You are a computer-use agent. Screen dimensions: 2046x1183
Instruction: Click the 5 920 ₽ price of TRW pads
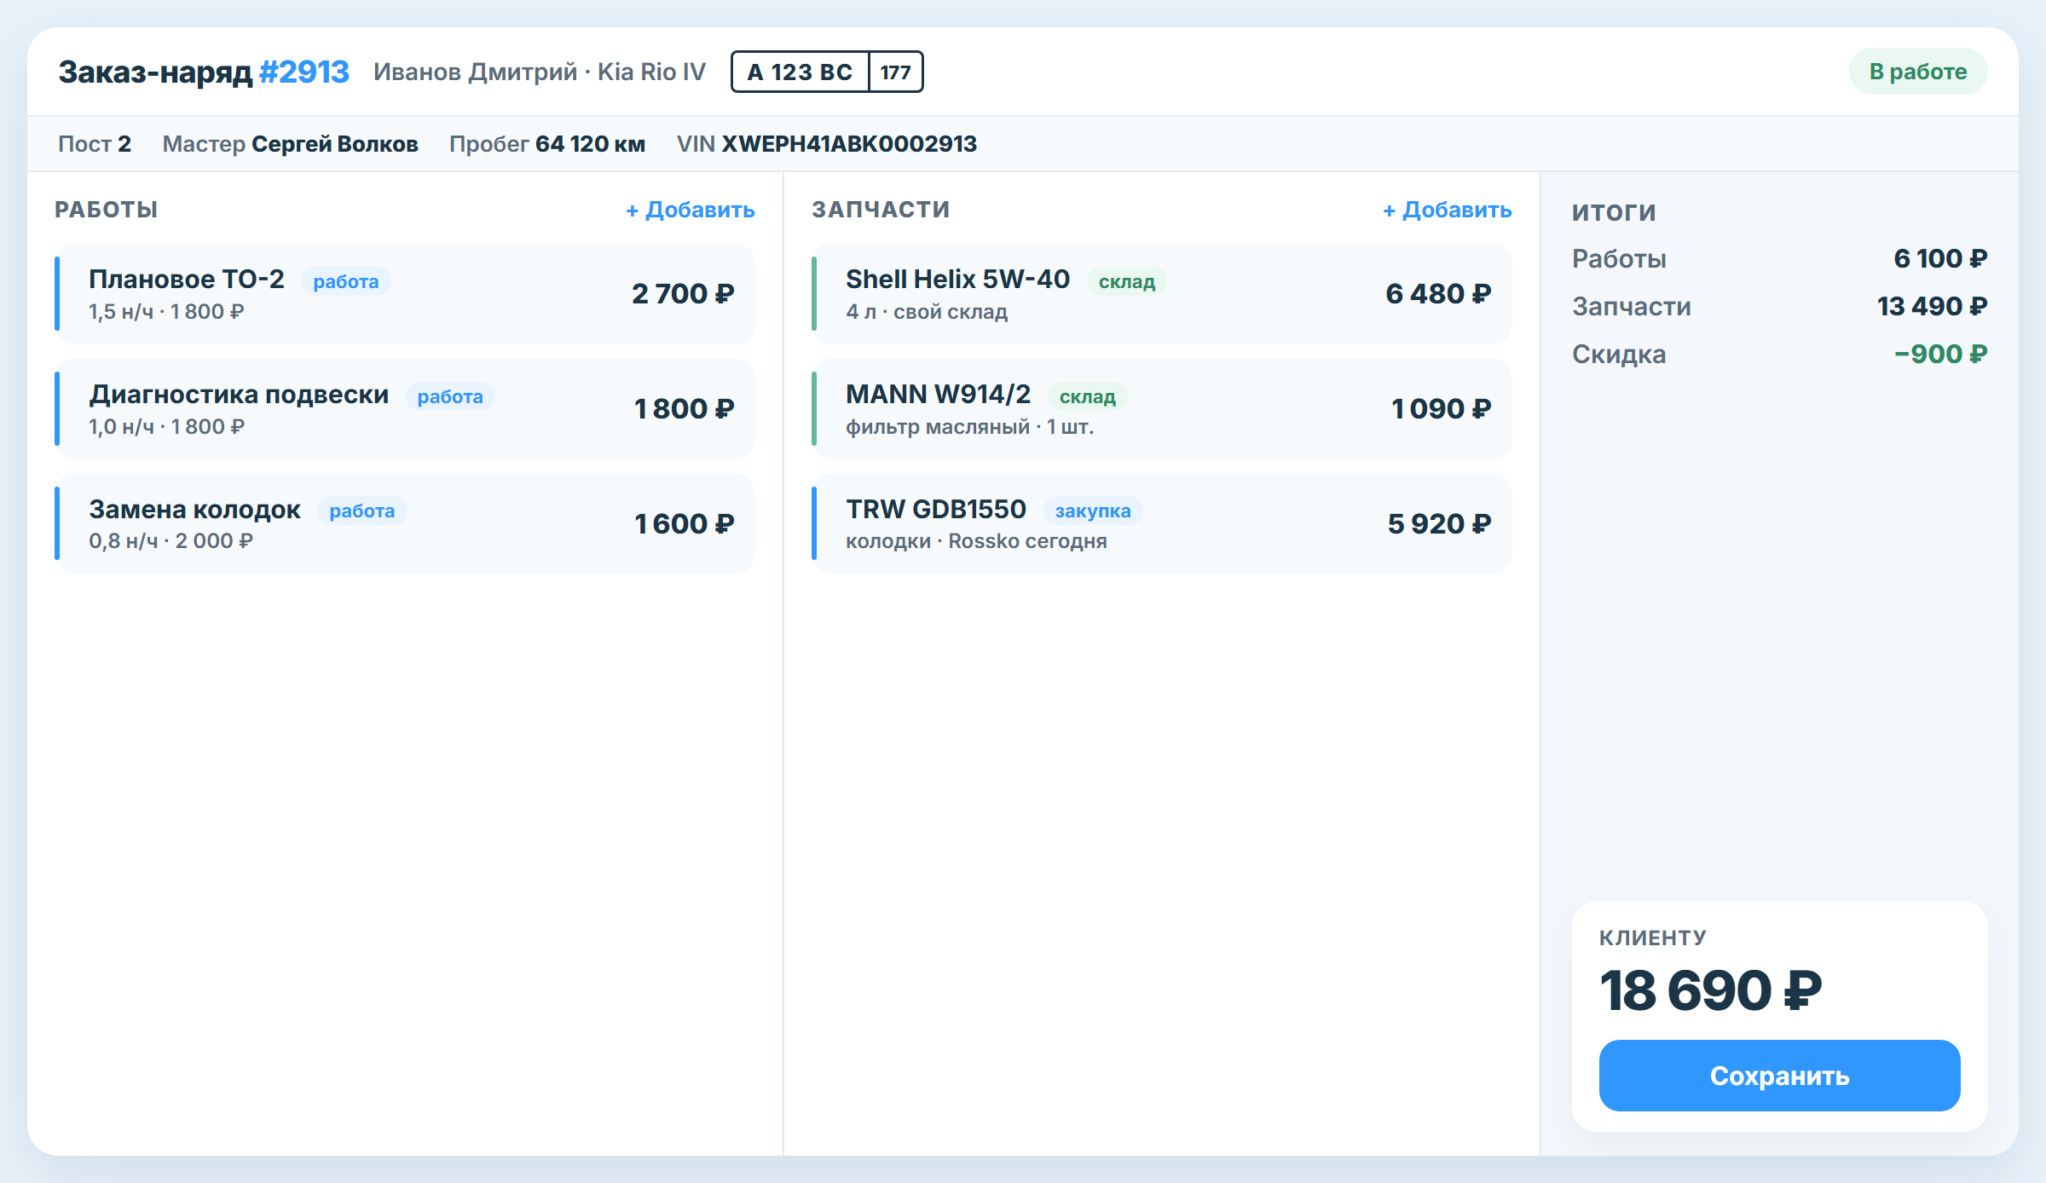(x=1439, y=523)
